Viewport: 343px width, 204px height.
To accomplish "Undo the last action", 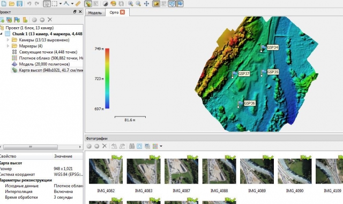I will pyautogui.click(x=29, y=4).
